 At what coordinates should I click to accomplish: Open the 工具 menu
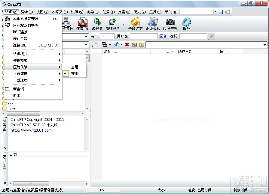(155, 12)
